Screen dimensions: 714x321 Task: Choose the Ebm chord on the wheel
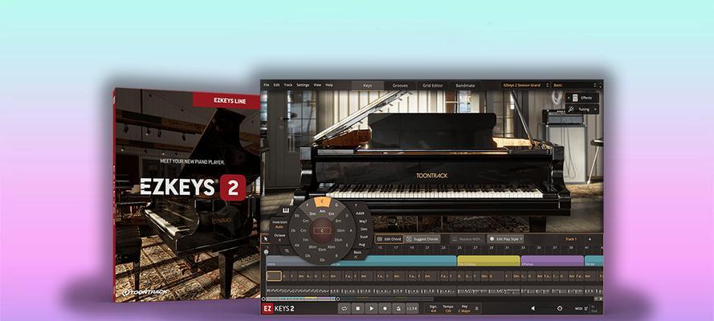click(322, 250)
